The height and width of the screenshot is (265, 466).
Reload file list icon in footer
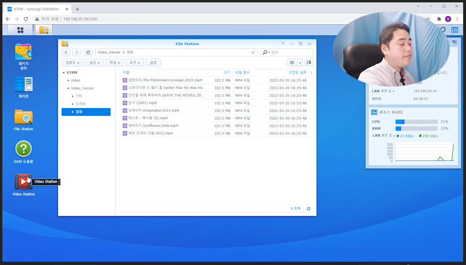[309, 209]
